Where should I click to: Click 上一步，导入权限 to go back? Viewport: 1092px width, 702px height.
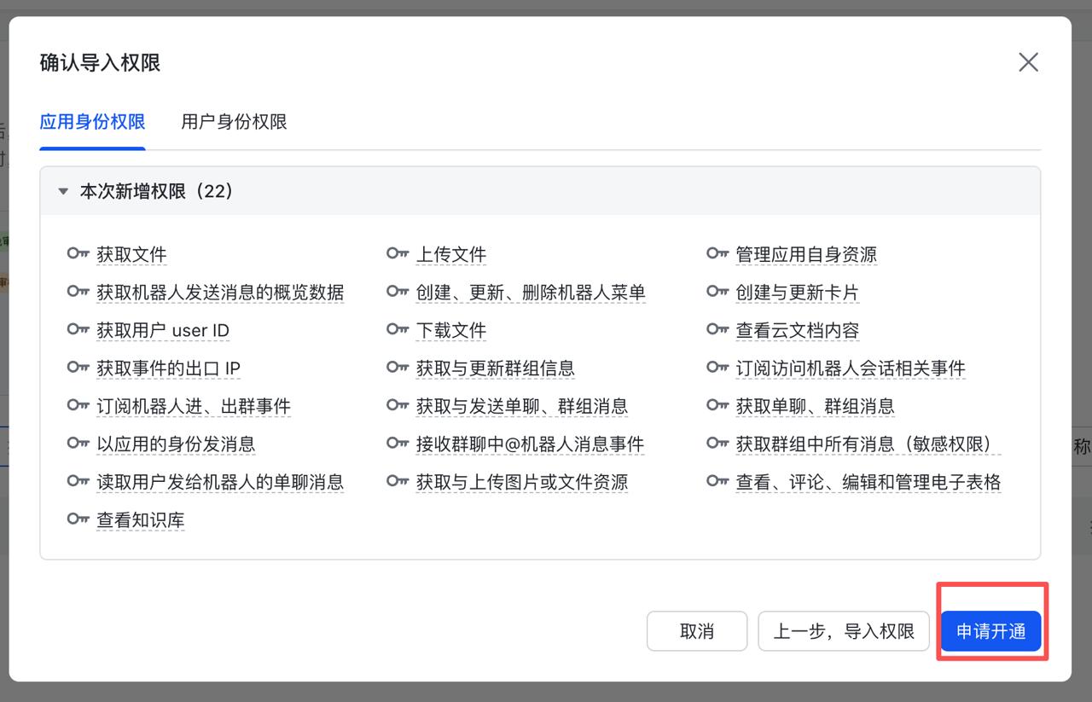(843, 631)
